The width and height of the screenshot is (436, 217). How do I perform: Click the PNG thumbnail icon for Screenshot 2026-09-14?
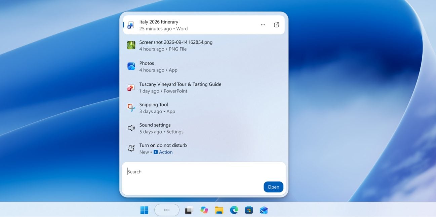131,45
